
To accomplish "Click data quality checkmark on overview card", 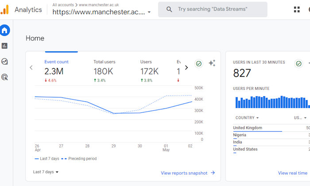I will 199,64.
